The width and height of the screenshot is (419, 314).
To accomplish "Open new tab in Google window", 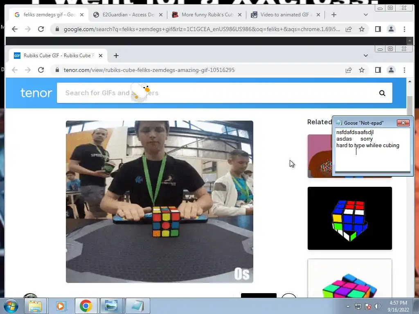I will point(334,15).
